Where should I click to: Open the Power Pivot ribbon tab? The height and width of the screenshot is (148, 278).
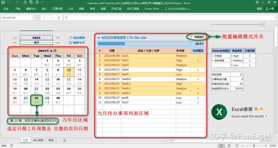(152, 9)
